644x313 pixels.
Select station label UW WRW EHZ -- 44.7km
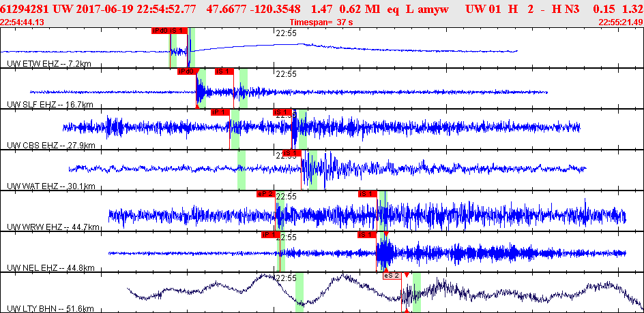53,228
